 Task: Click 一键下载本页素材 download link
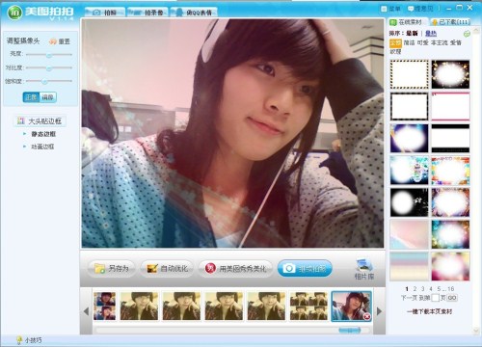pyautogui.click(x=430, y=311)
